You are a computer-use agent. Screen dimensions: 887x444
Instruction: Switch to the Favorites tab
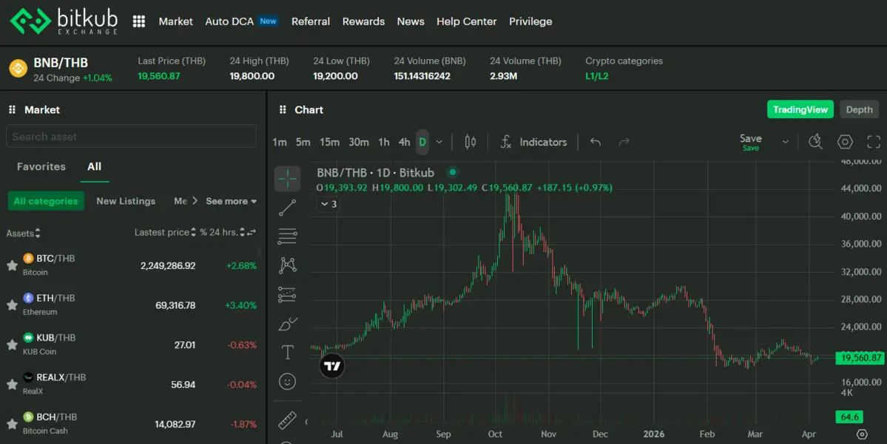[x=41, y=166]
